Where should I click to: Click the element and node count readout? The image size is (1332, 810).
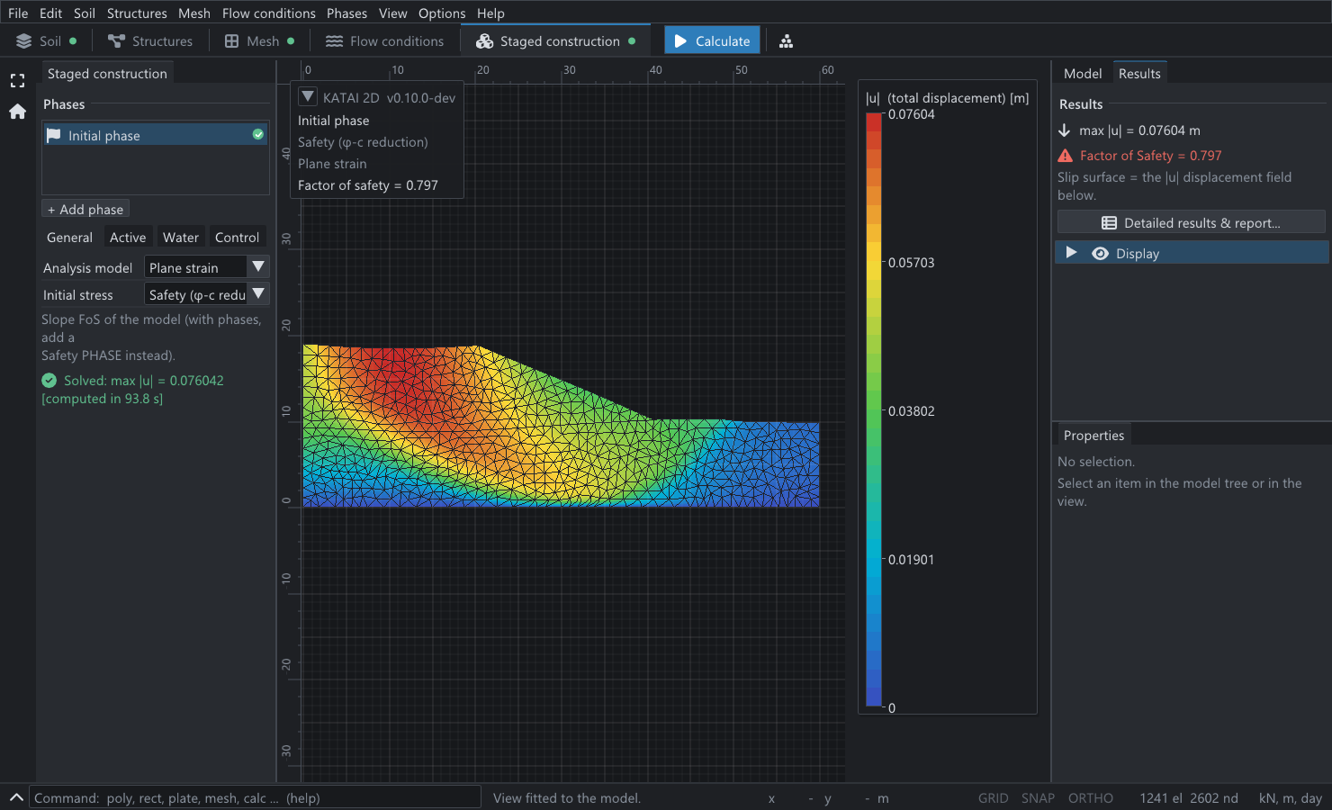tap(1189, 798)
